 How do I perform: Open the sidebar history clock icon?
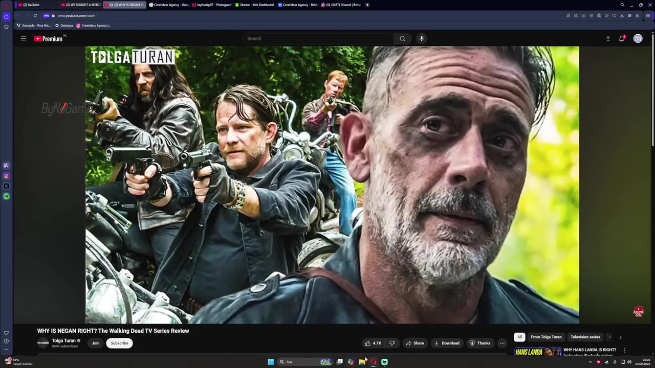coord(6,341)
